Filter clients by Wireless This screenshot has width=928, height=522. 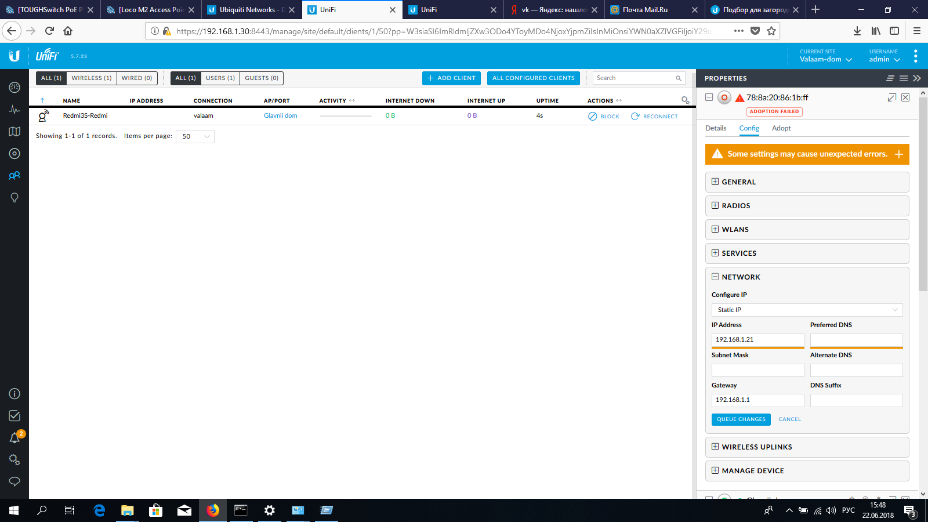click(x=92, y=78)
